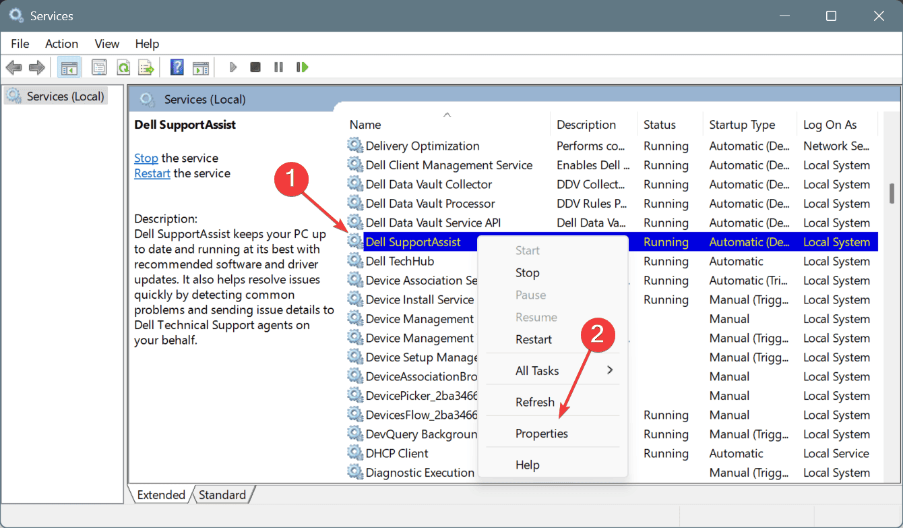Screen dimensions: 903x528
Task: Go back with the Back arrow toolbar icon
Action: (14, 67)
